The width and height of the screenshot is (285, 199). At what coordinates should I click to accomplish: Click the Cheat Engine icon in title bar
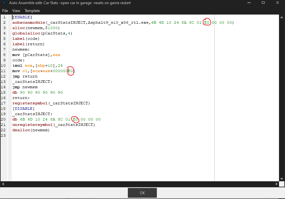click(x=5, y=3)
